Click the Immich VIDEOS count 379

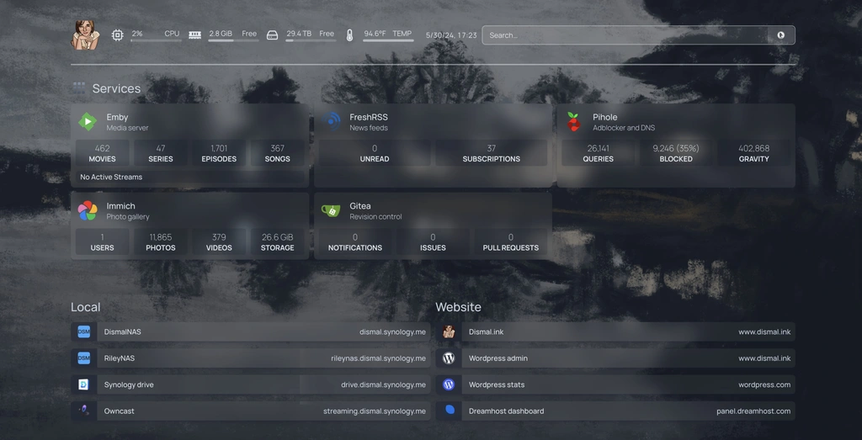coord(219,241)
